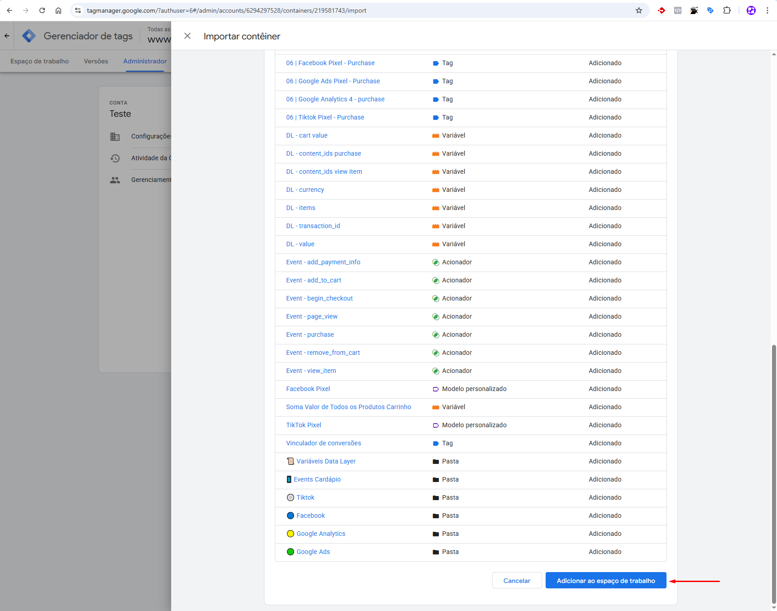Click Variável label in DL - items row
The width and height of the screenshot is (777, 611).
pos(453,208)
